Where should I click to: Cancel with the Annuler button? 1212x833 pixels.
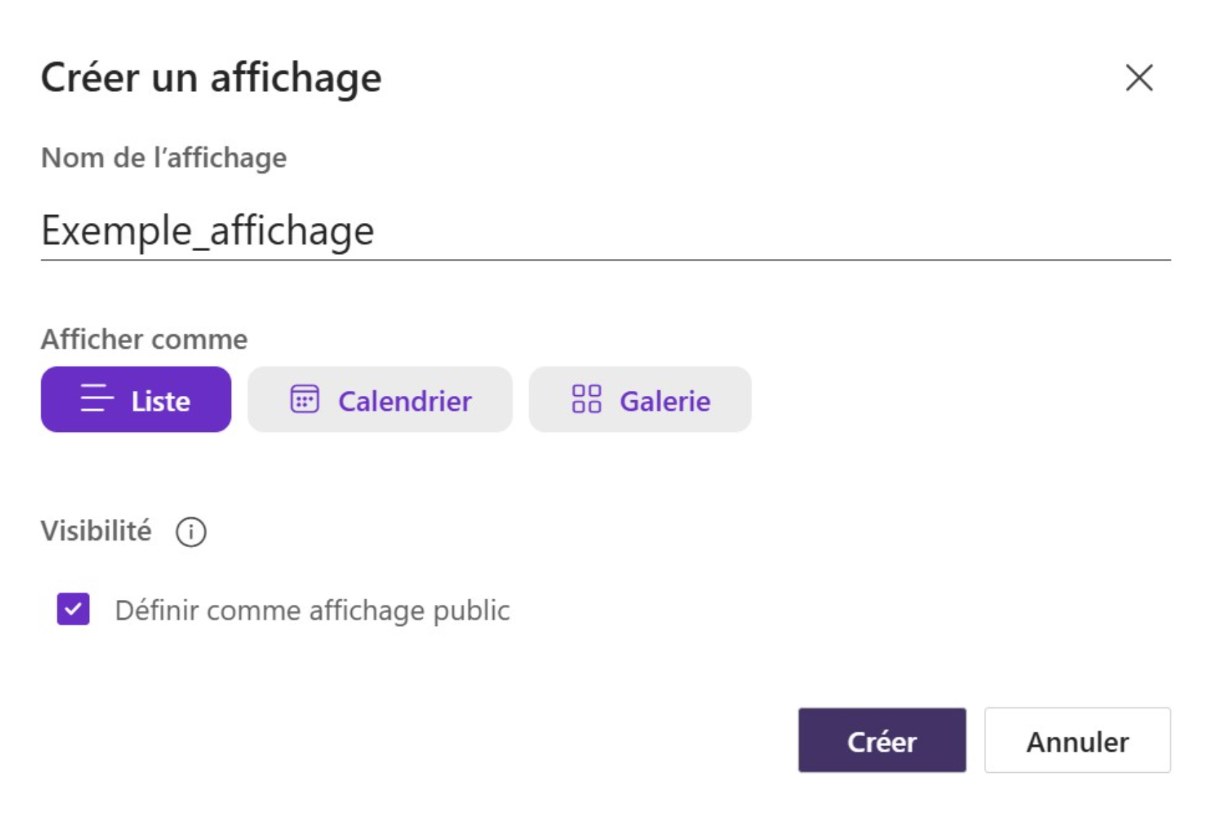1077,740
